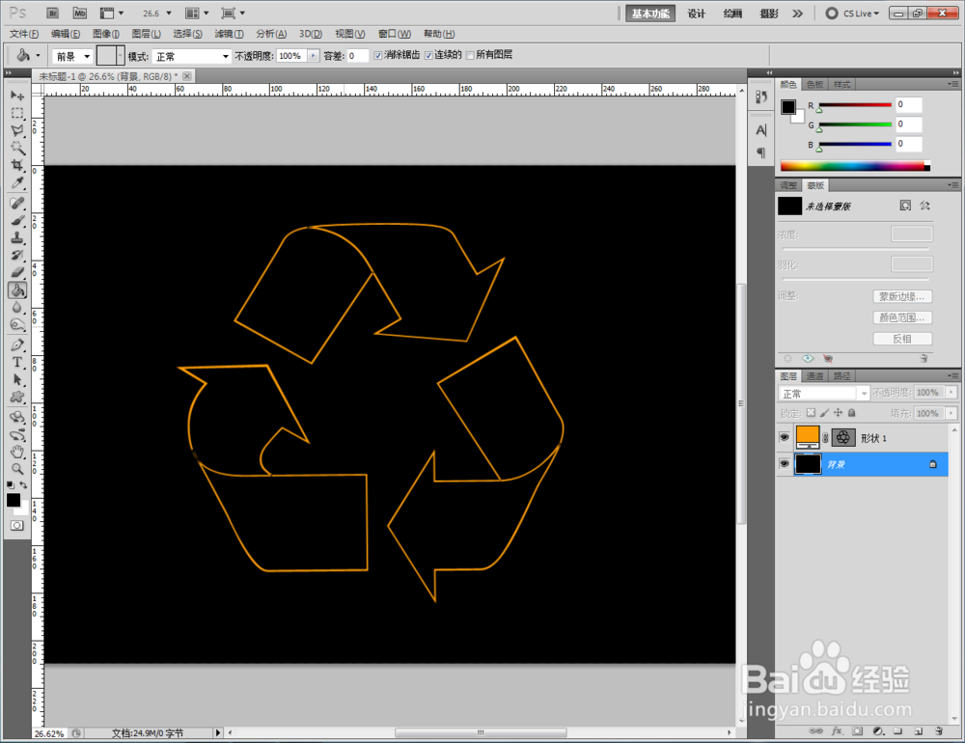The image size is (965, 743).
Task: Select the Paint Bucket tool in toolbox
Action: [x=17, y=289]
